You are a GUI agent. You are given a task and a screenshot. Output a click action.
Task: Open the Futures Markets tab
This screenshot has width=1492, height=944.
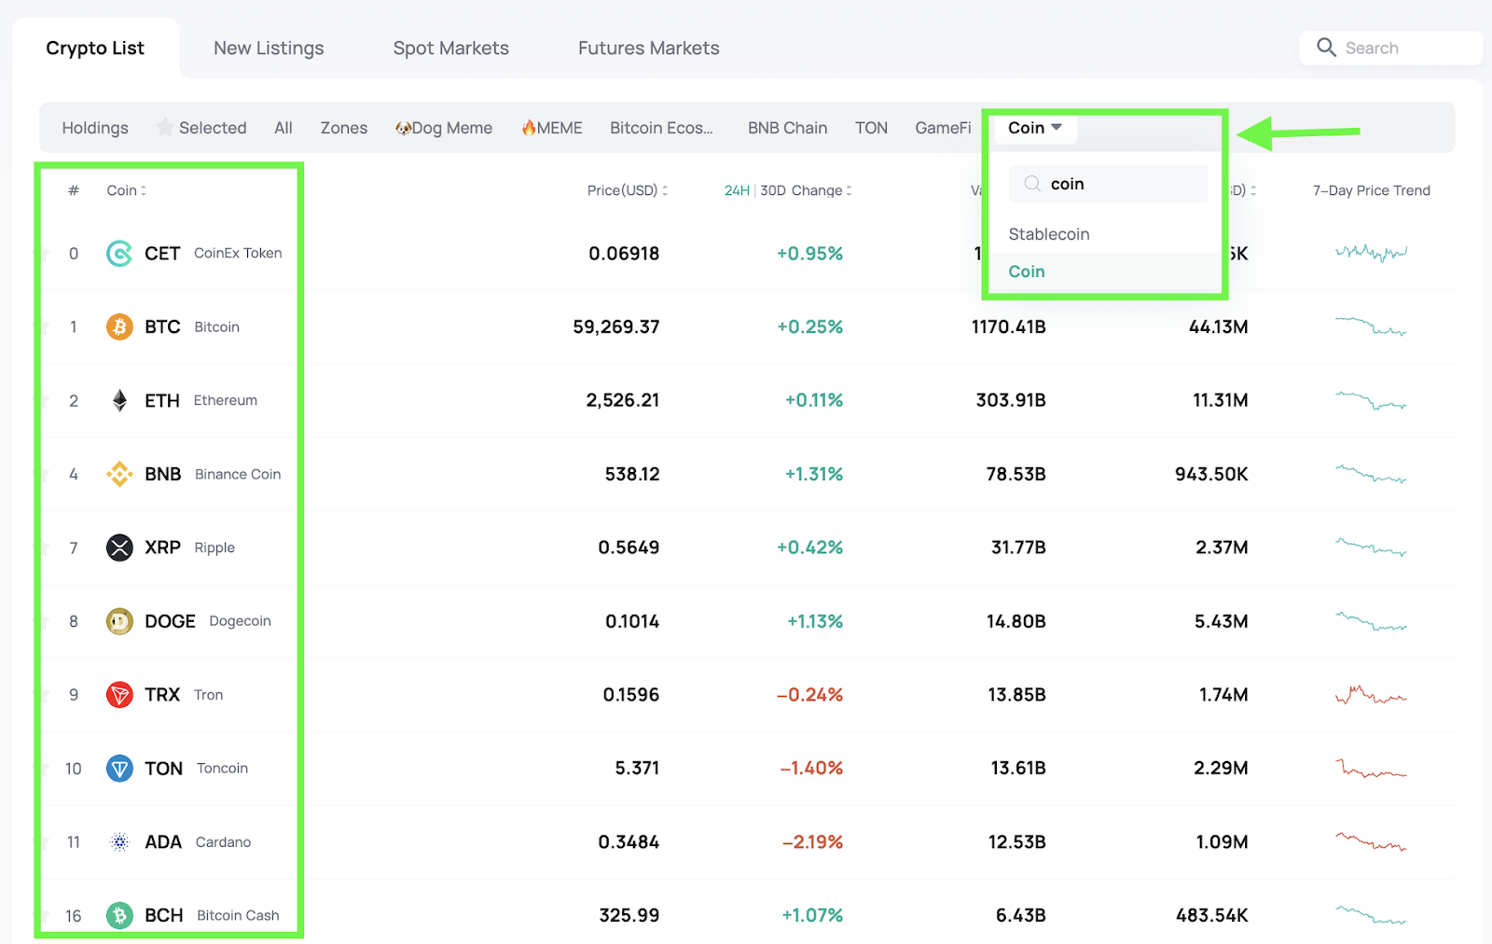649,48
